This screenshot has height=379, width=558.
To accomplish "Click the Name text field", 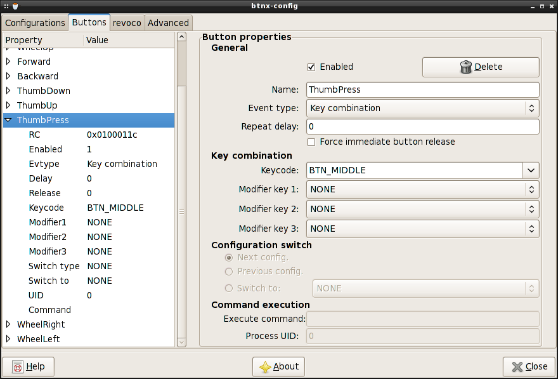I will coord(423,90).
